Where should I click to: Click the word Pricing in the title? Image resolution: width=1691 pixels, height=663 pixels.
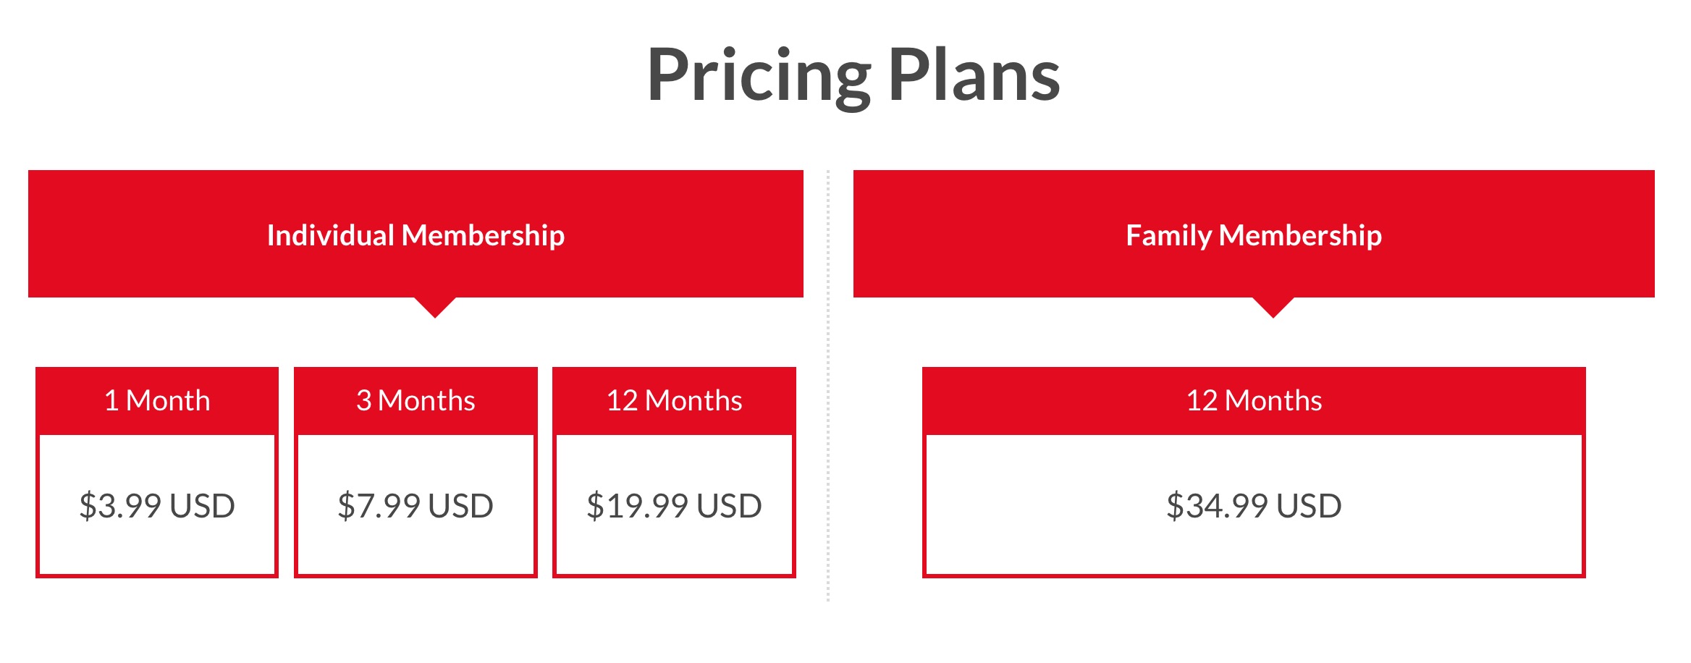(x=759, y=76)
